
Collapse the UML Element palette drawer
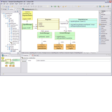point(105,24)
